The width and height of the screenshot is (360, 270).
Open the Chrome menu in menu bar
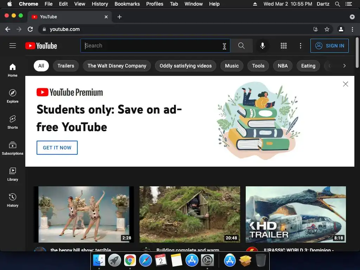[28, 4]
